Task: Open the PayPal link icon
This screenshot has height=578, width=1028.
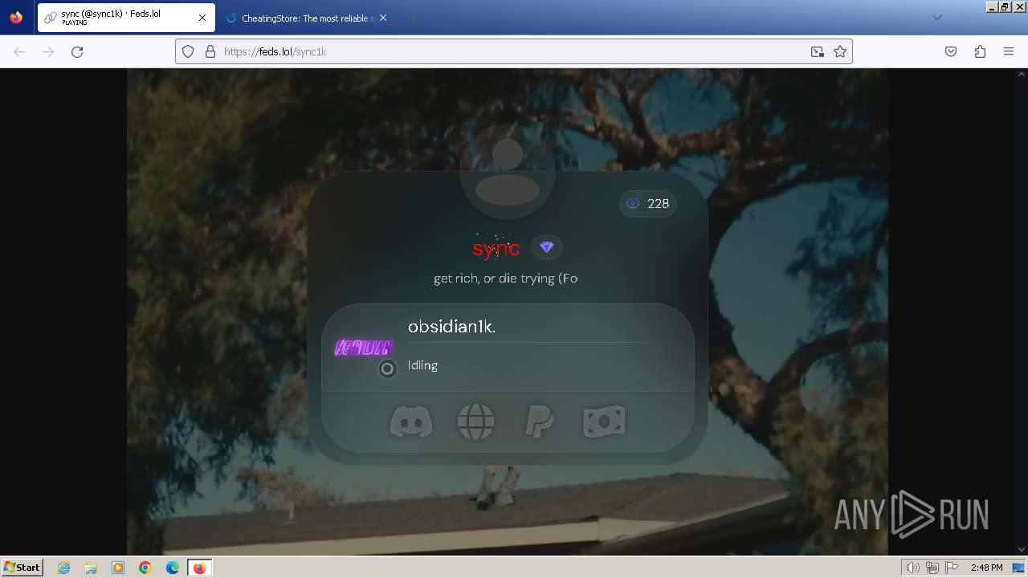Action: coord(539,421)
